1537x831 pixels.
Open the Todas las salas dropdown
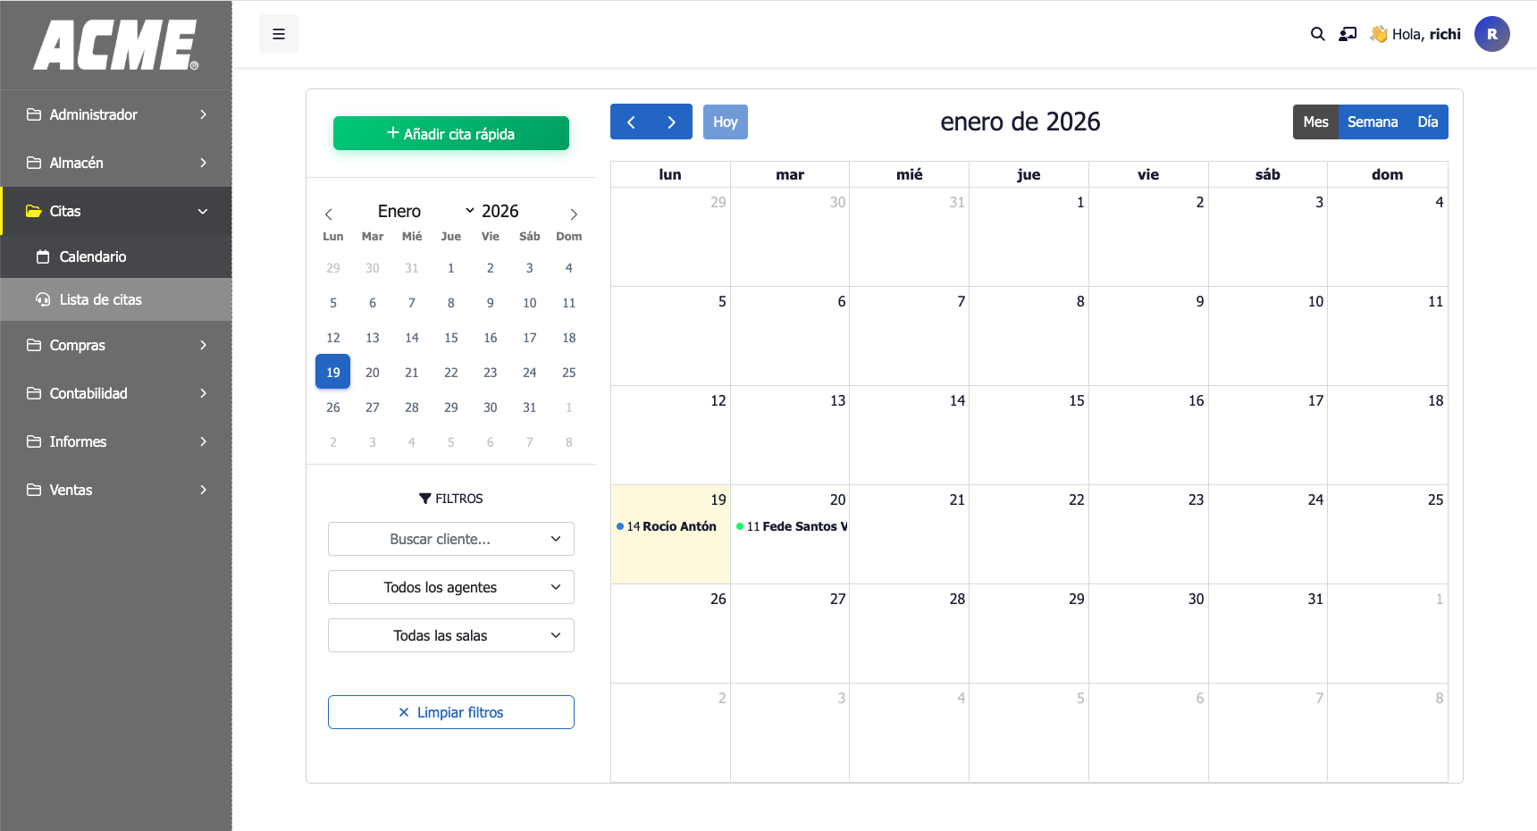pos(450,635)
